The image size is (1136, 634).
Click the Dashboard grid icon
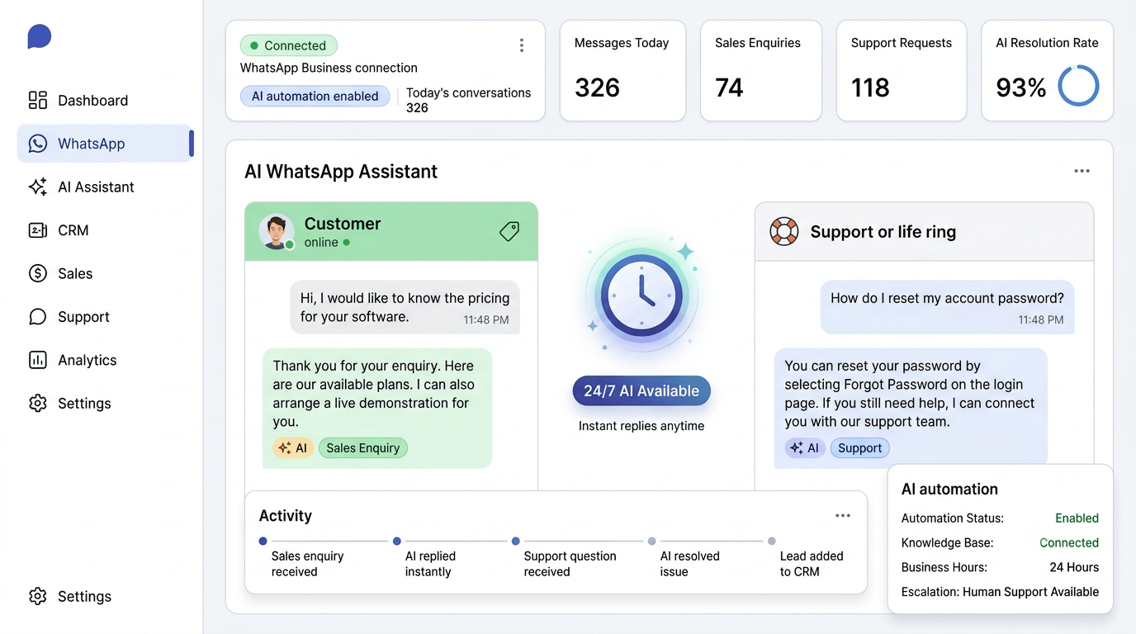[38, 101]
